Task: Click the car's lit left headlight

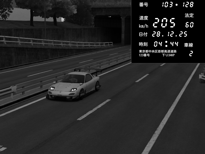Action: pos(73,90)
